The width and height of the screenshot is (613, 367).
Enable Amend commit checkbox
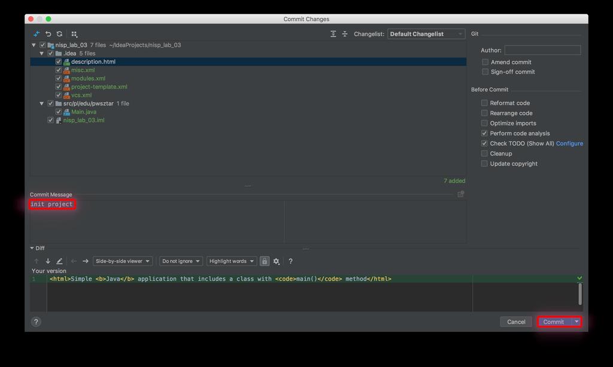tap(485, 62)
